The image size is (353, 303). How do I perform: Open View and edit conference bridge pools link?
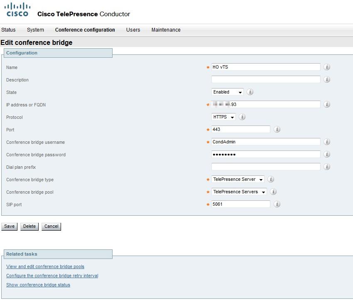click(x=45, y=266)
